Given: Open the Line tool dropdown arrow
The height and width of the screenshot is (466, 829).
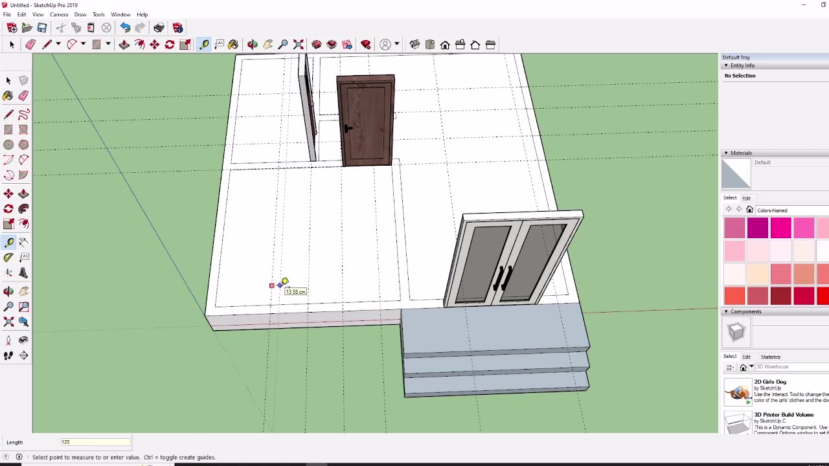Looking at the screenshot, I should tap(58, 45).
